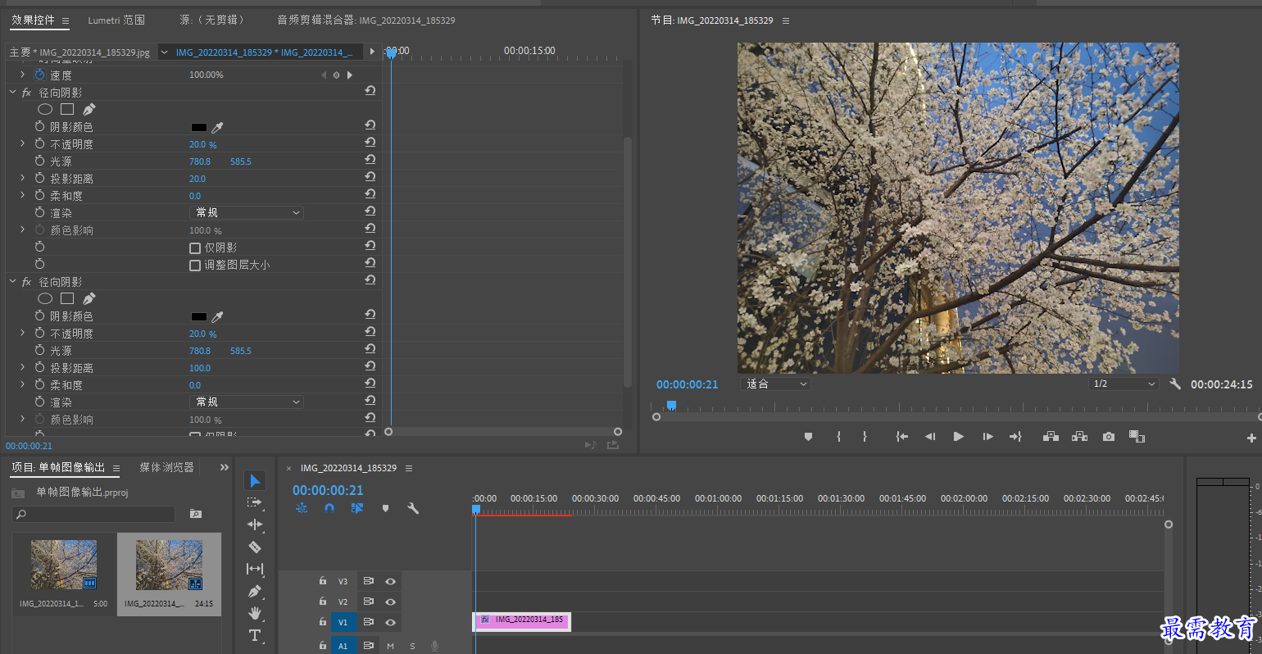This screenshot has width=1262, height=654.
Task: Select the Selection tool arrow
Action: pos(255,480)
